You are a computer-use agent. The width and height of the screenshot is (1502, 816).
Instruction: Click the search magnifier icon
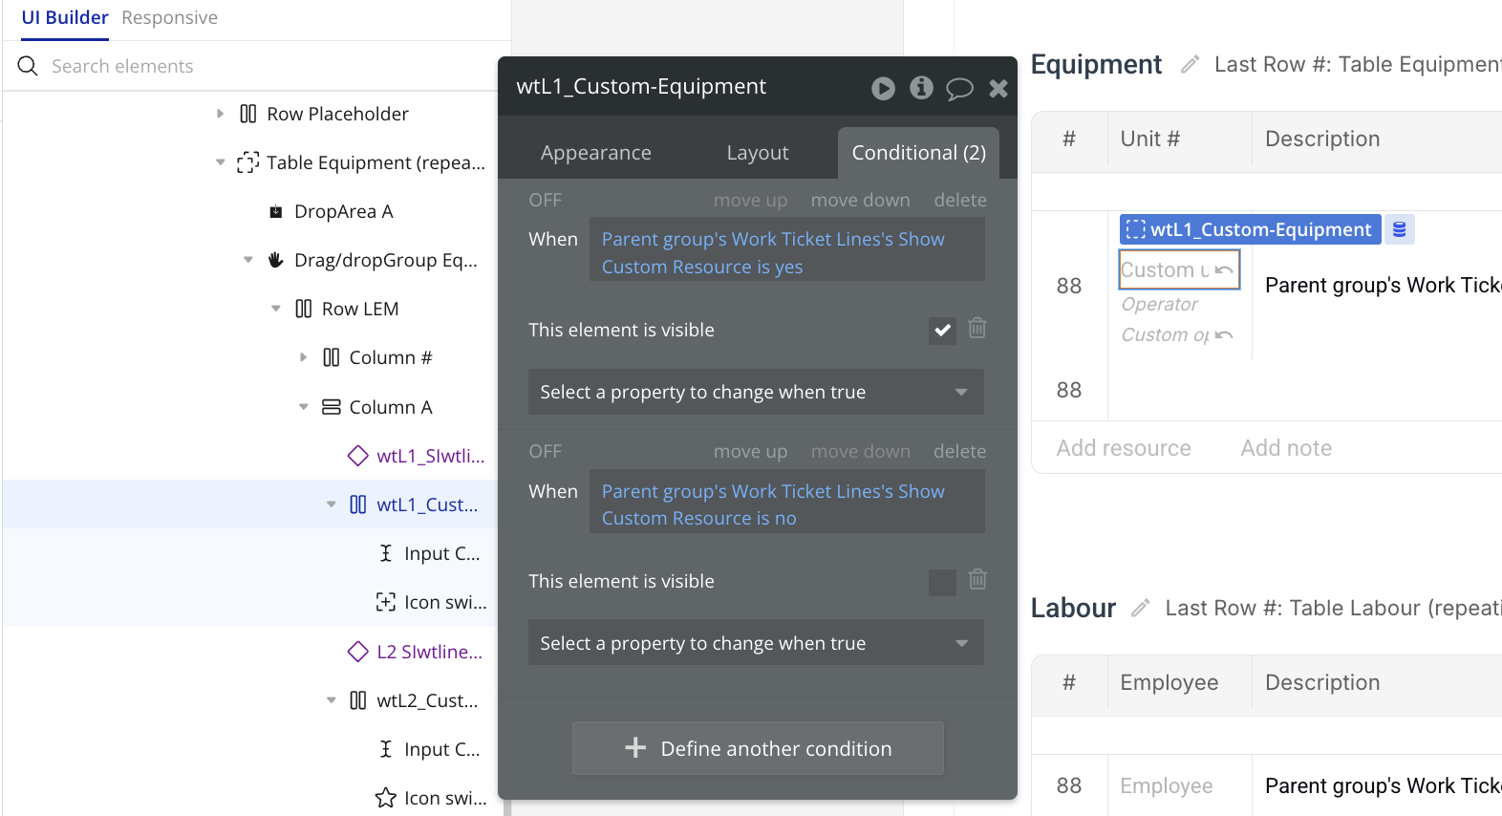pos(28,66)
